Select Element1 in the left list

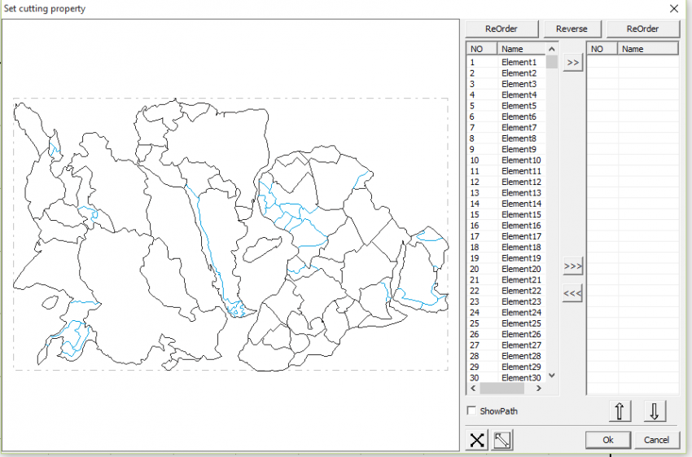[x=519, y=63]
